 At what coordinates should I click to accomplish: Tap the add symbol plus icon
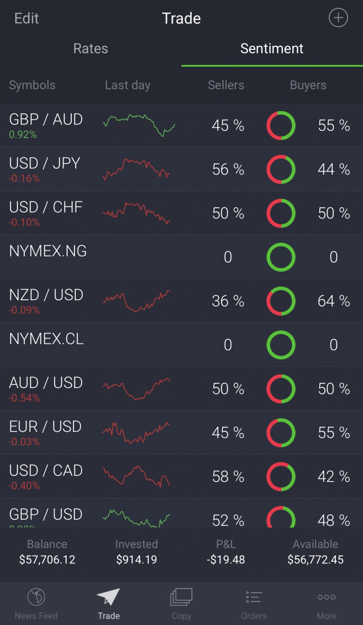(x=338, y=18)
